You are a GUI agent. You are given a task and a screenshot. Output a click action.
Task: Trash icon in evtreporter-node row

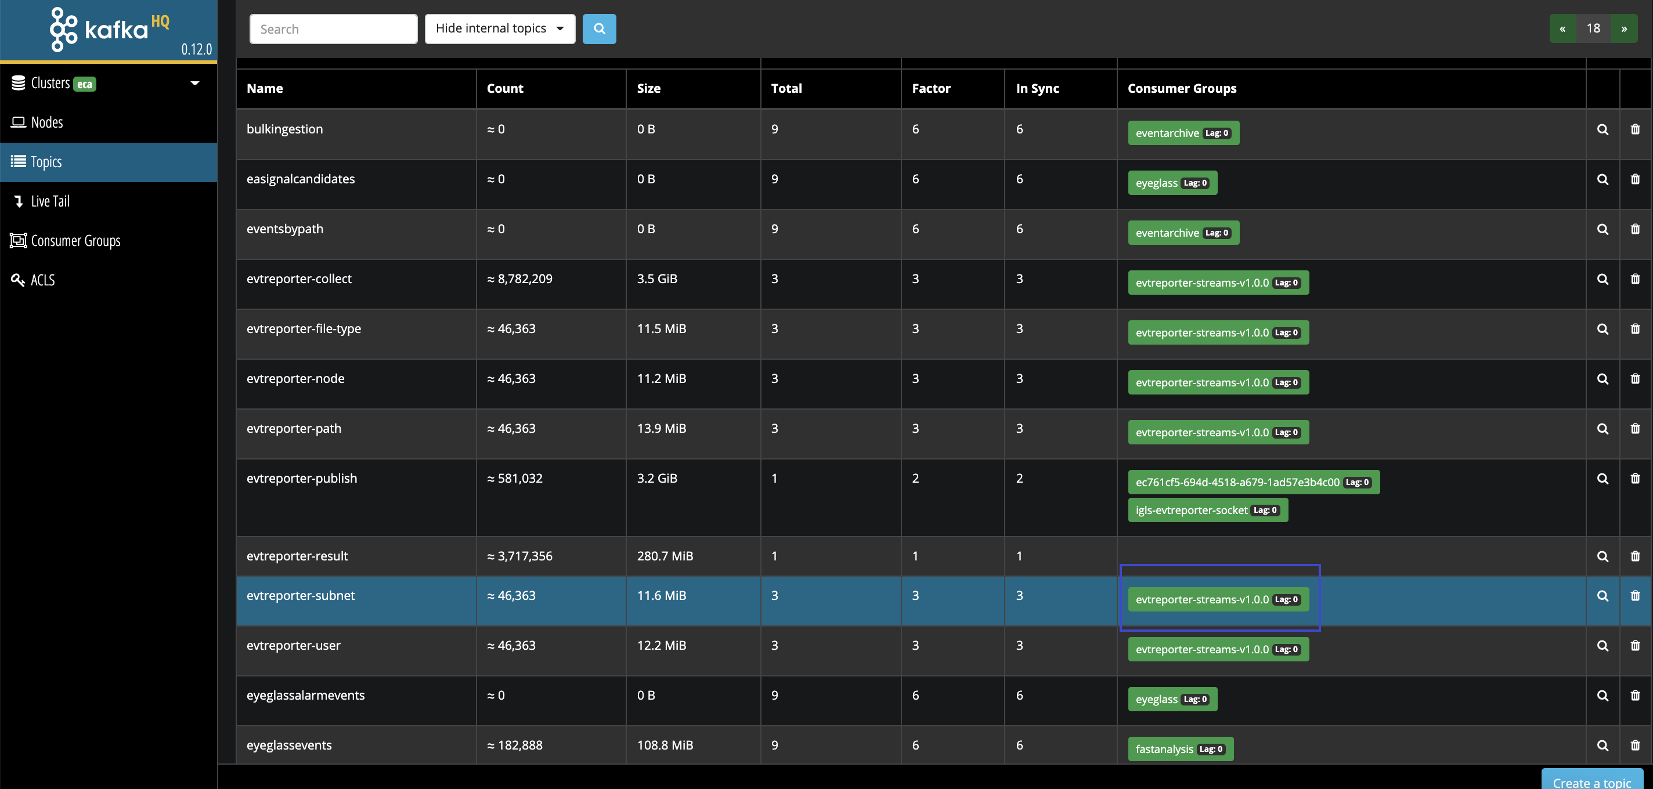(x=1635, y=379)
